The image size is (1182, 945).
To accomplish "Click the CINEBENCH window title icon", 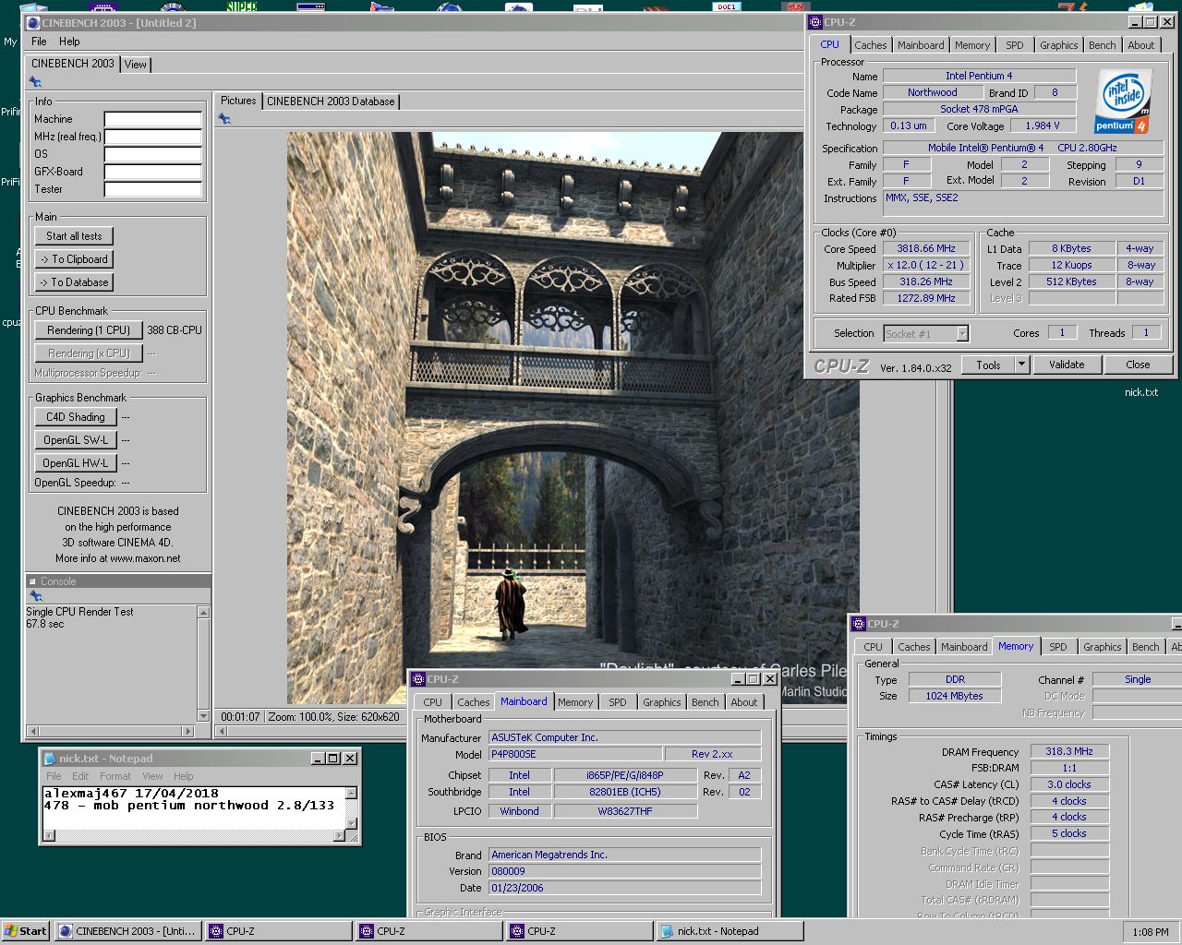I will [33, 22].
